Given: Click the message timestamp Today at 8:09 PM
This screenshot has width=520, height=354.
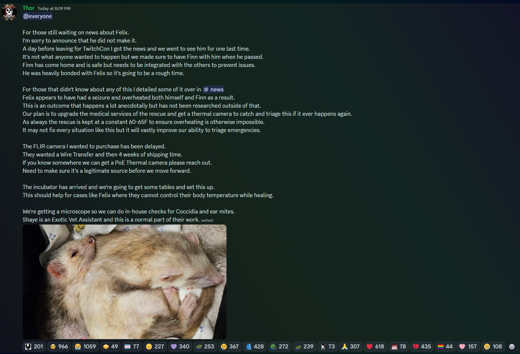Looking at the screenshot, I should pos(54,9).
